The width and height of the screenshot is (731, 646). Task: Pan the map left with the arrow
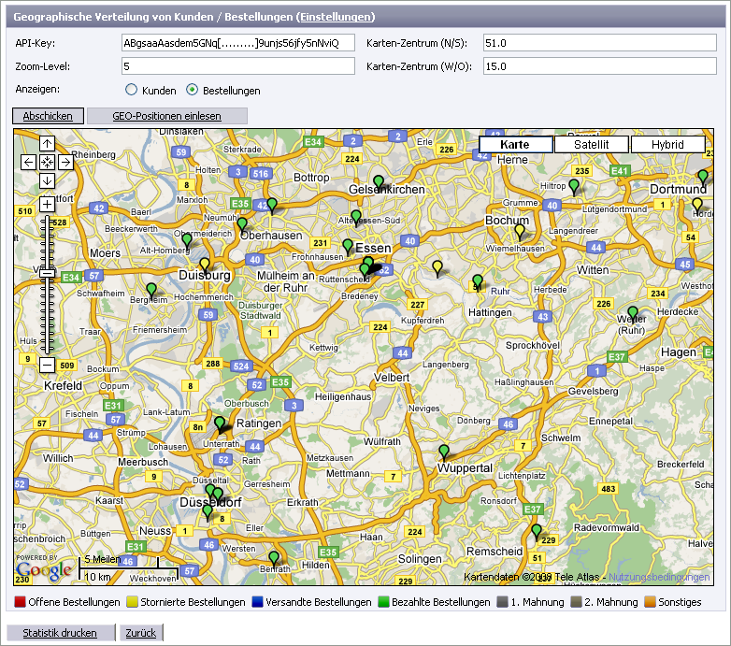(x=28, y=162)
